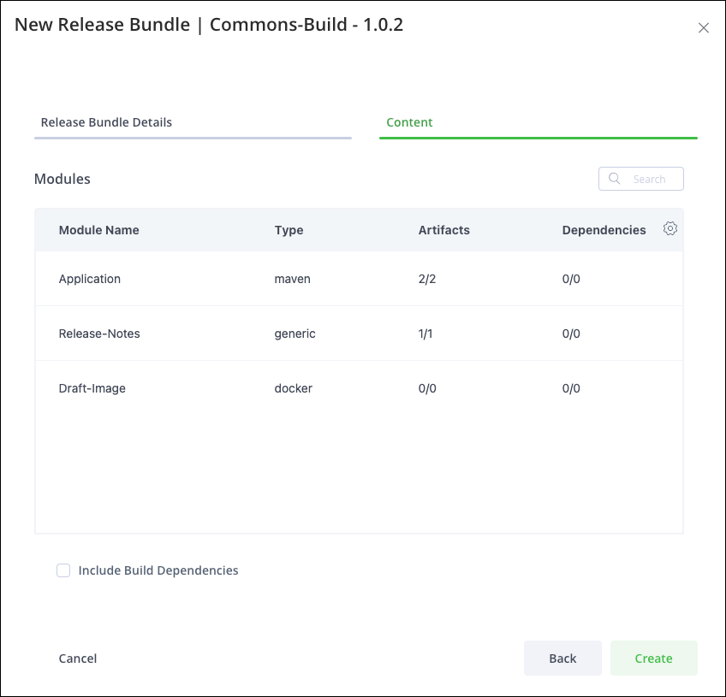Click the Dependencies column header
This screenshot has height=697, width=726.
[x=604, y=230]
